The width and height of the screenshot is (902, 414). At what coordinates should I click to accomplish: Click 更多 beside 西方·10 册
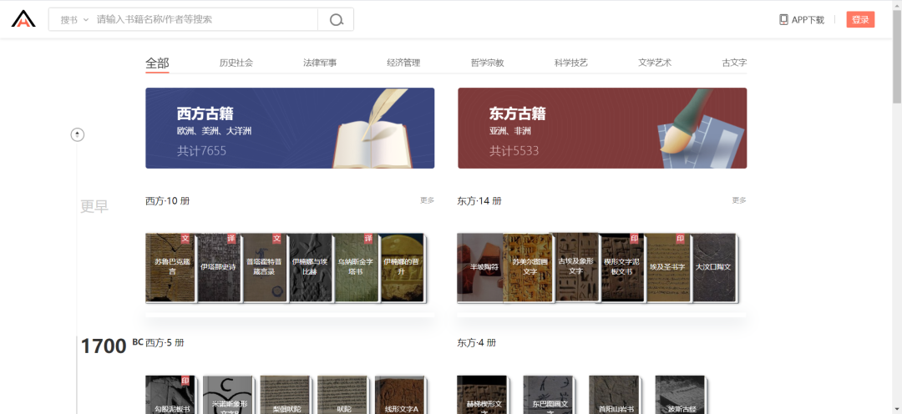pyautogui.click(x=427, y=200)
